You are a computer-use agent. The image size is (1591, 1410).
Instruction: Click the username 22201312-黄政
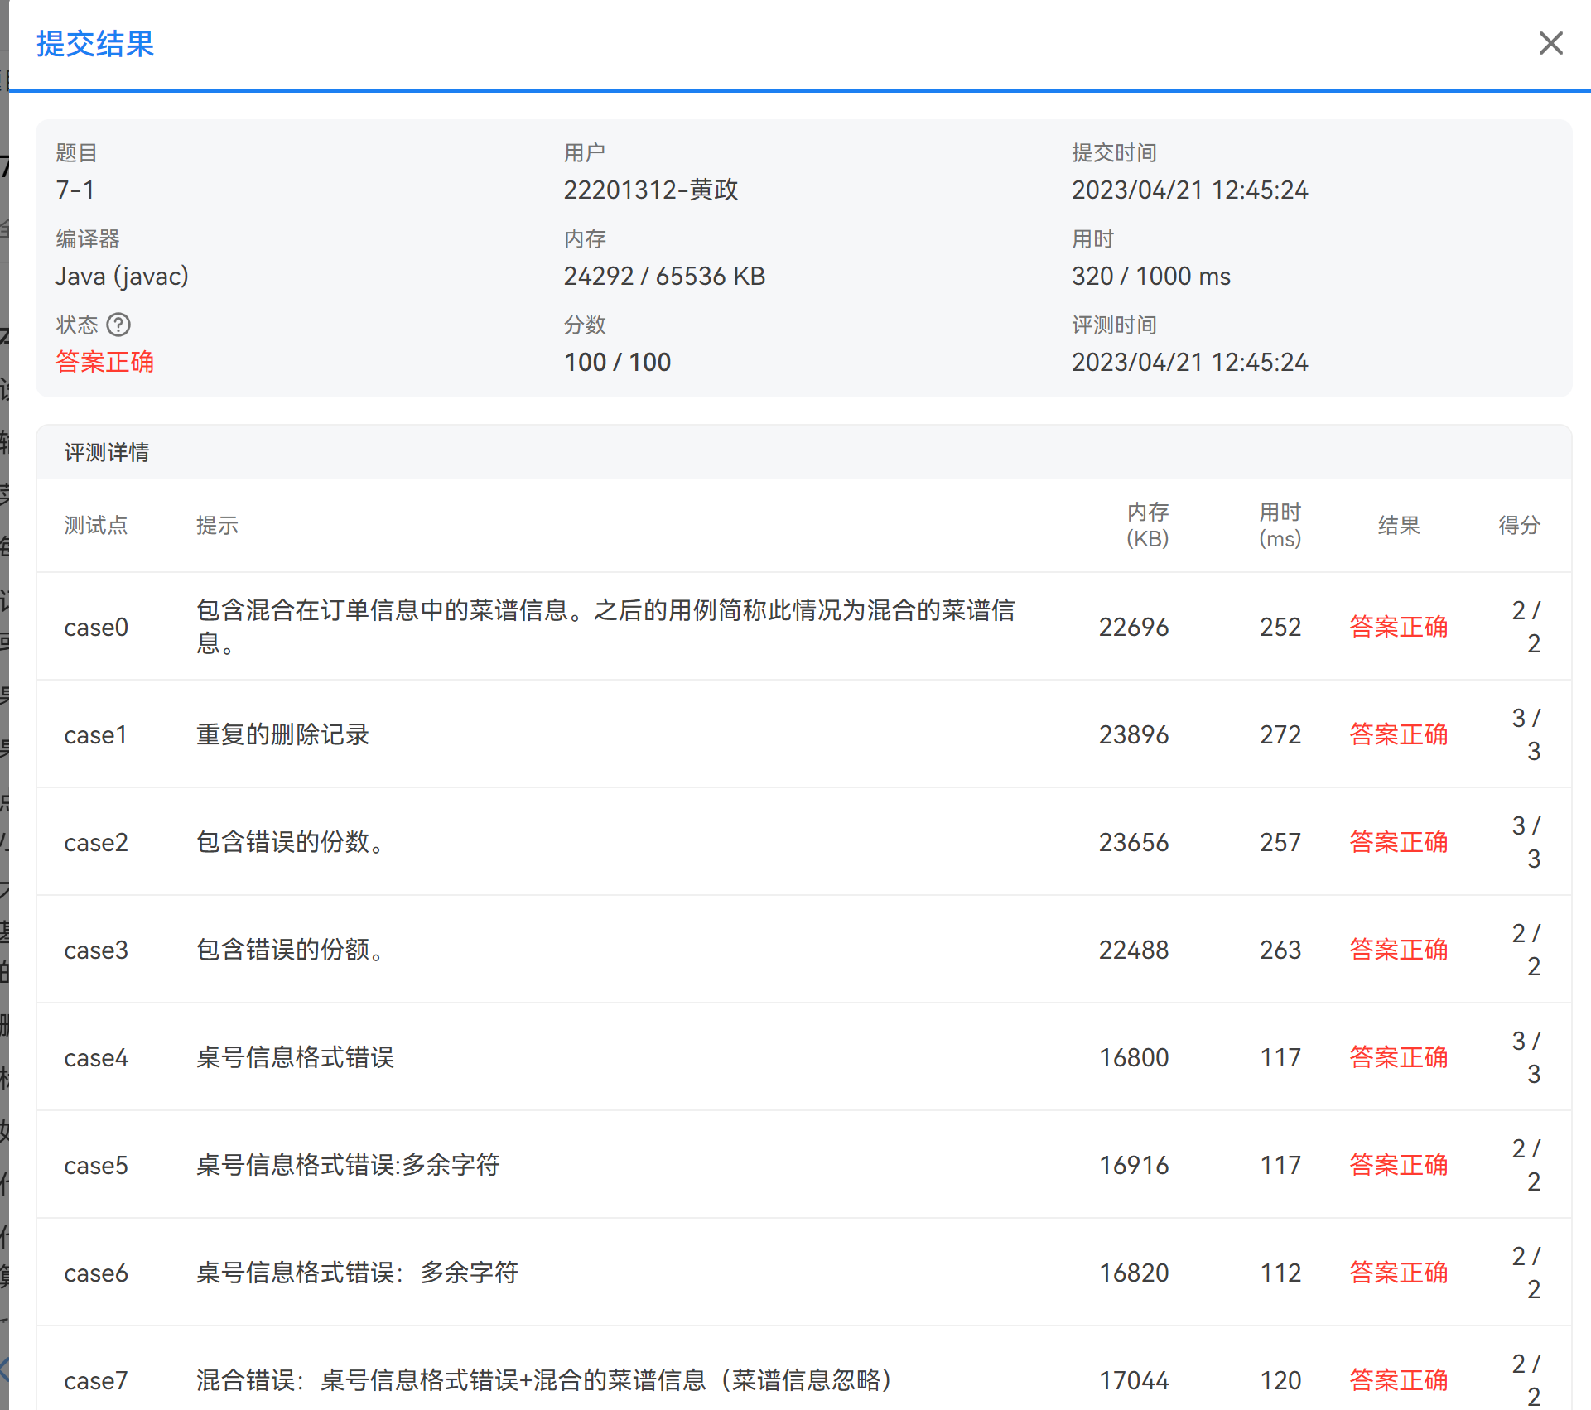coord(650,190)
